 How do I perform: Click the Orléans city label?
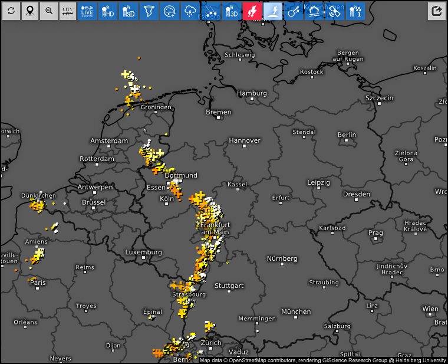(x=25, y=322)
